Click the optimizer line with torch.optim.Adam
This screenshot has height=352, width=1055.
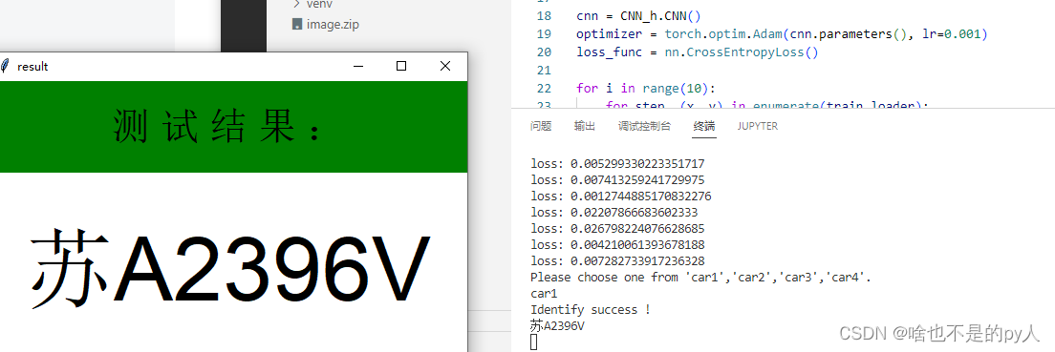click(x=781, y=34)
